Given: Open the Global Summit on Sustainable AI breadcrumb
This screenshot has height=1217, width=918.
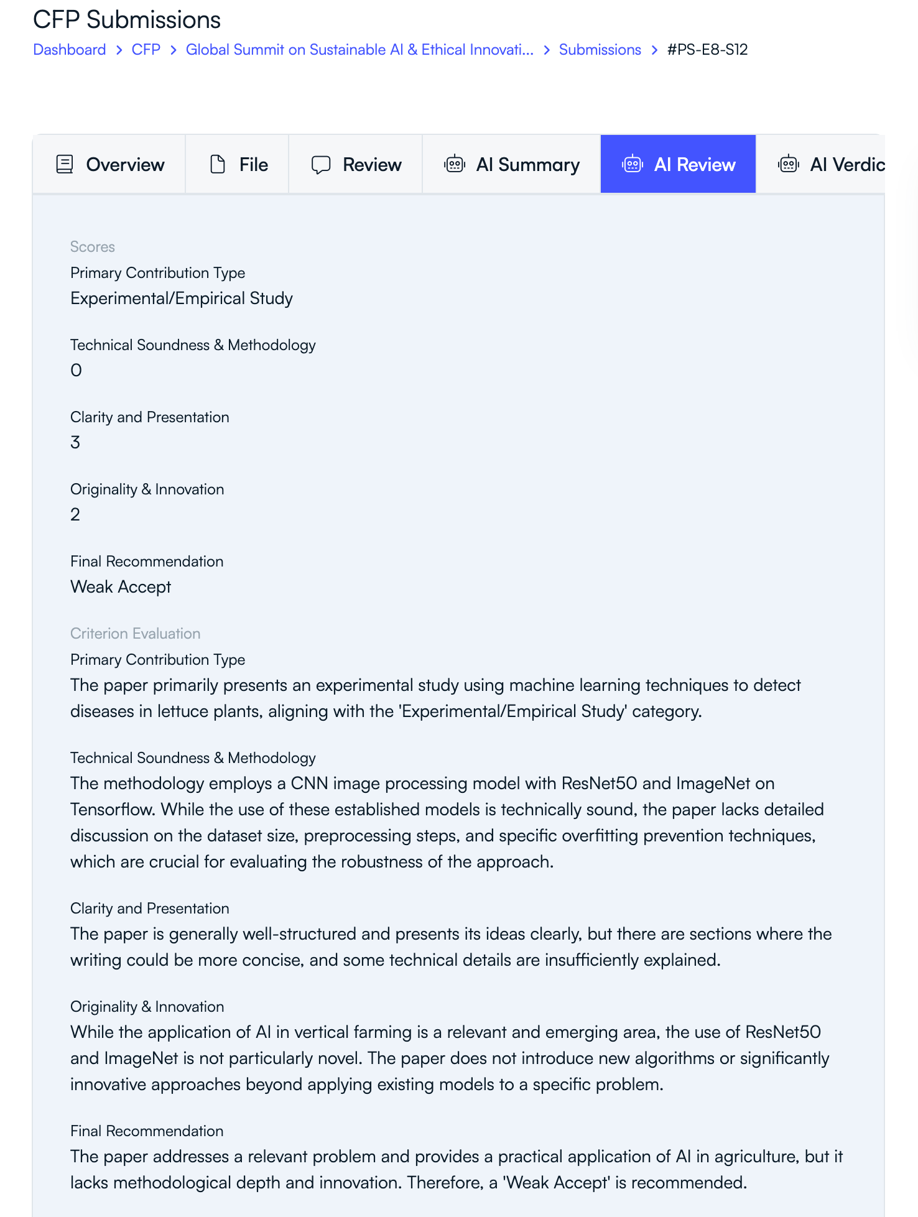Looking at the screenshot, I should 359,50.
